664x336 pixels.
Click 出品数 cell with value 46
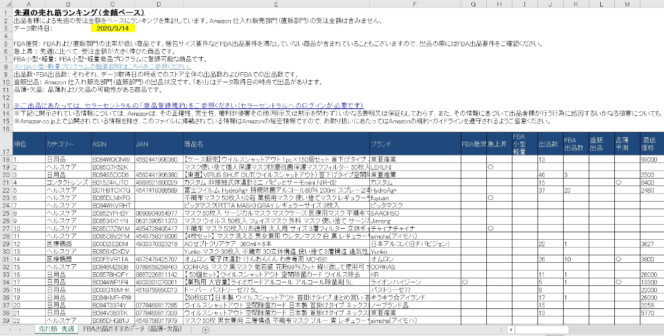(550, 175)
